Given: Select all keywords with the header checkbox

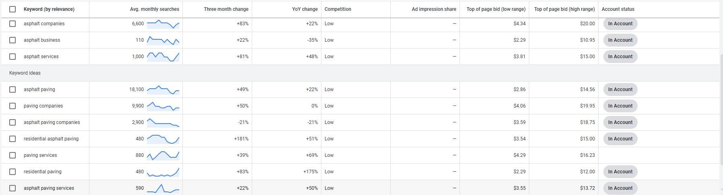Looking at the screenshot, I should [12, 9].
